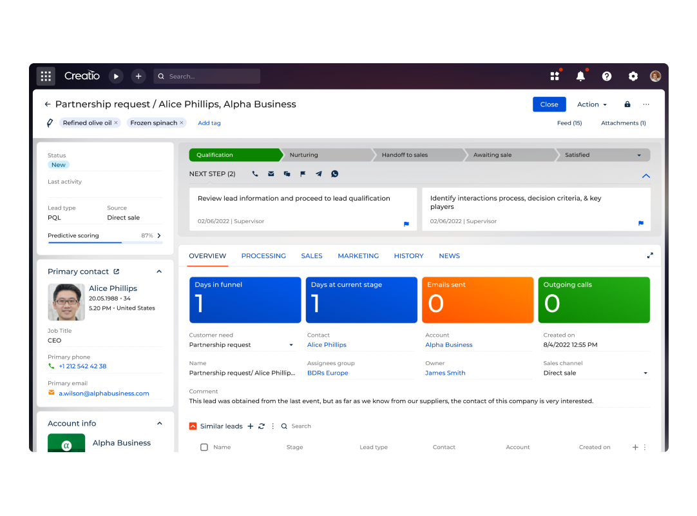Click the phone call icon in Next Step
Screen dimensions: 697x516
point(255,174)
